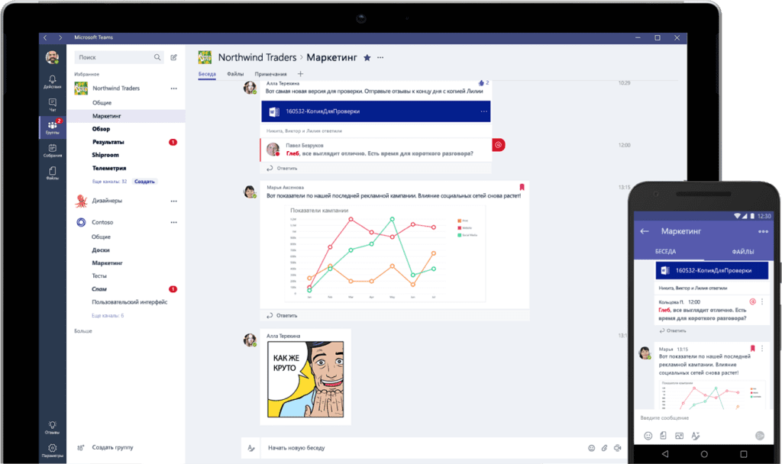
Task: Click the red mention badge
Action: 498,145
